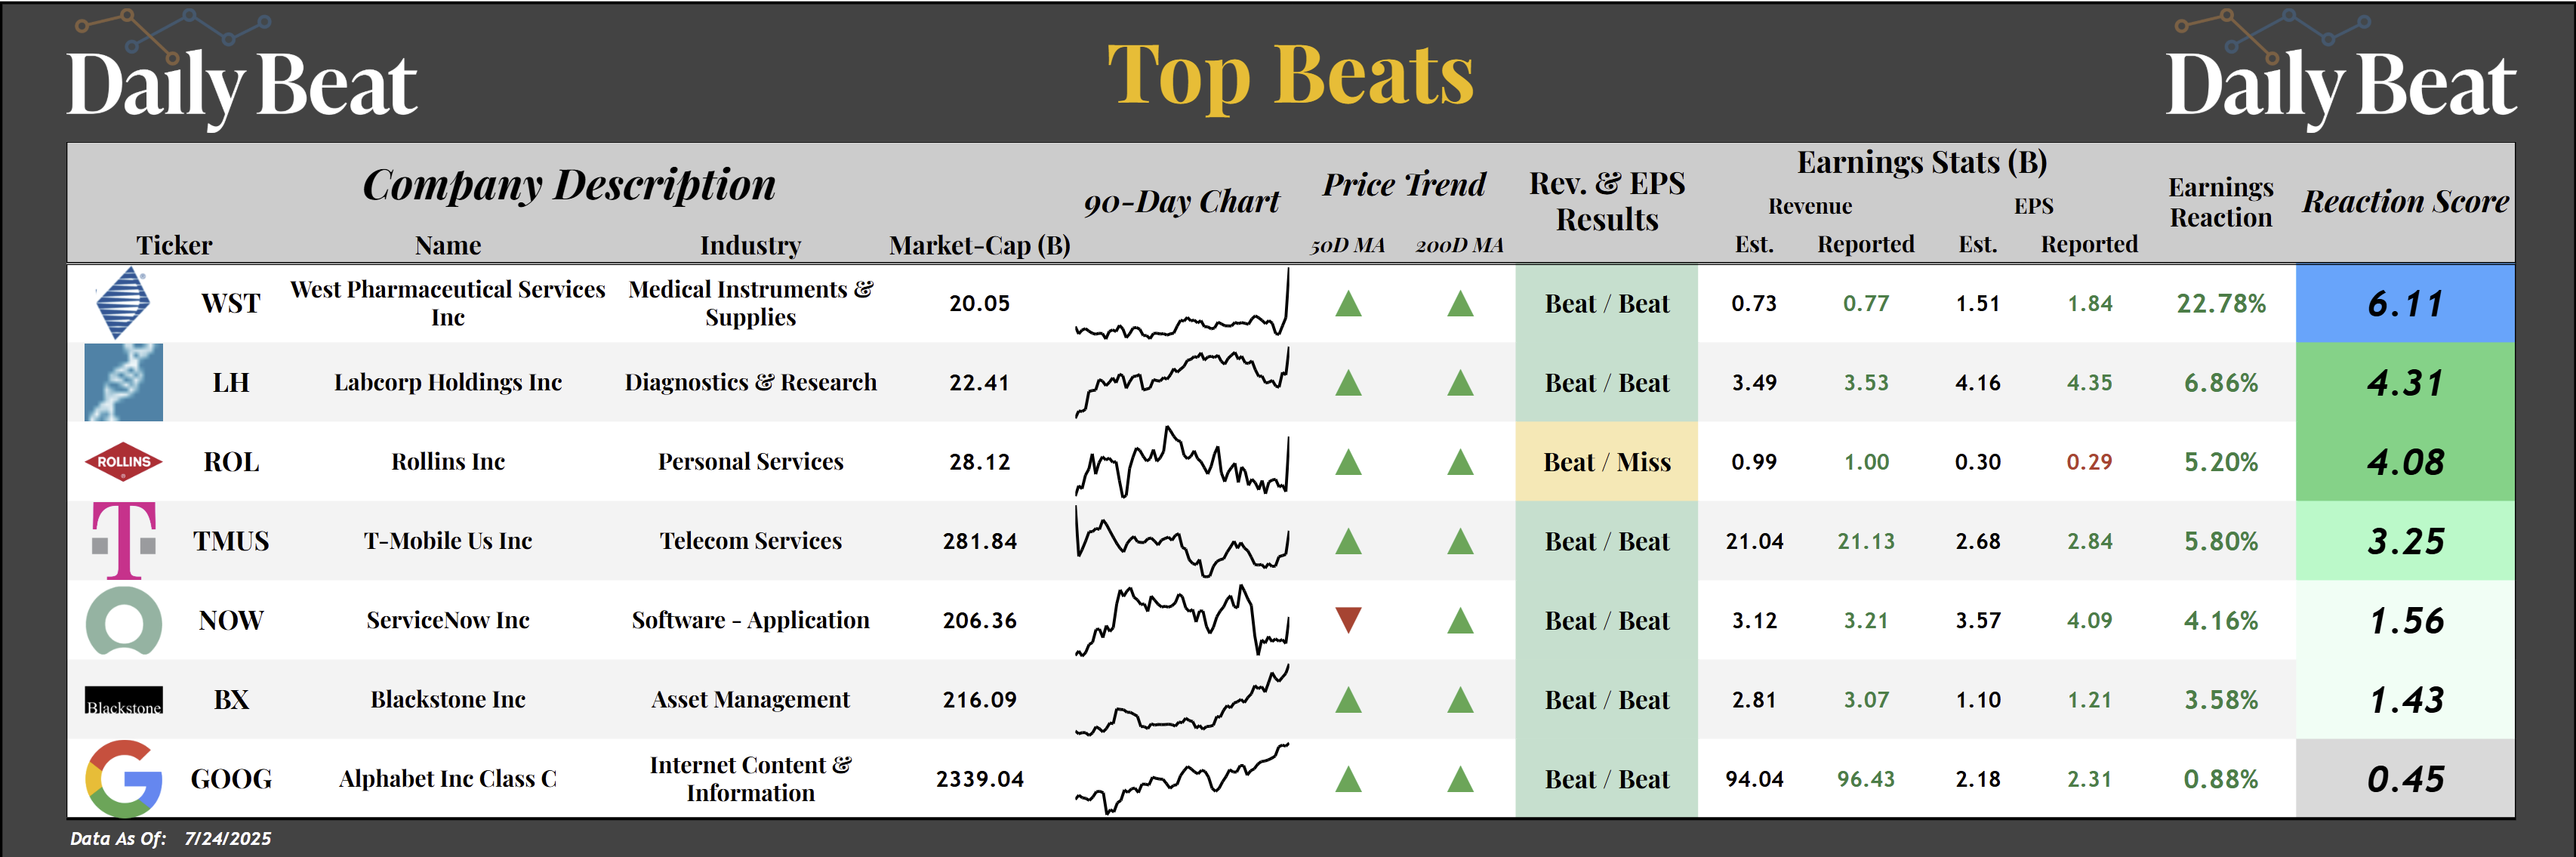2576x857 pixels.
Task: Click the yellow Beat / Miss cell
Action: (x=1606, y=462)
